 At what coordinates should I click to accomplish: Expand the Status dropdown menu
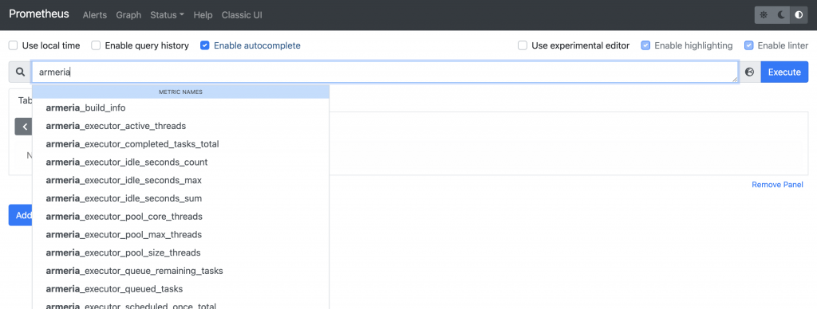(167, 15)
